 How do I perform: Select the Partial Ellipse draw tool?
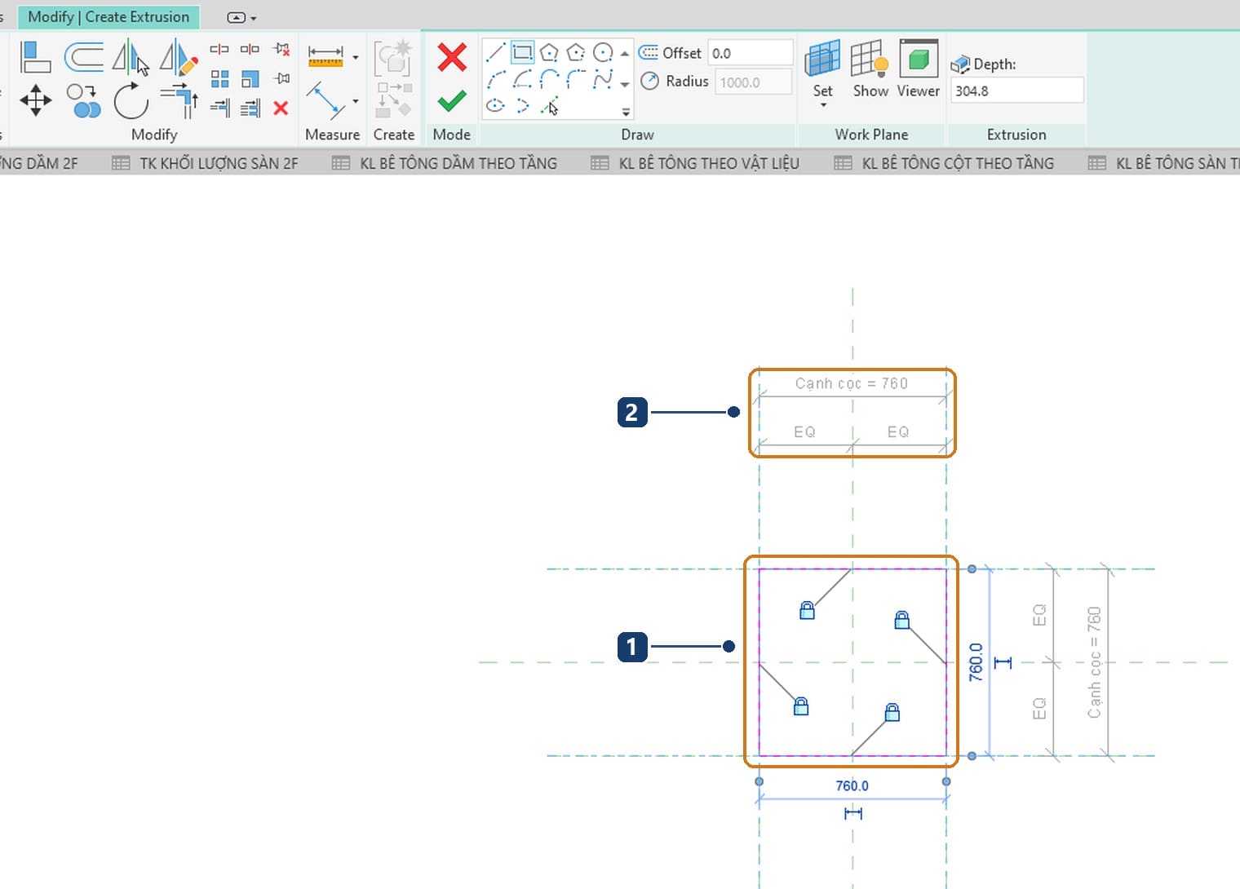click(522, 105)
